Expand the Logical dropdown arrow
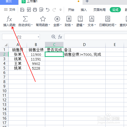 point(84,25)
